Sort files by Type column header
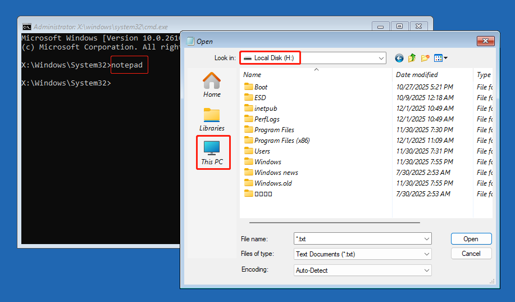This screenshot has height=302, width=515. coord(483,75)
